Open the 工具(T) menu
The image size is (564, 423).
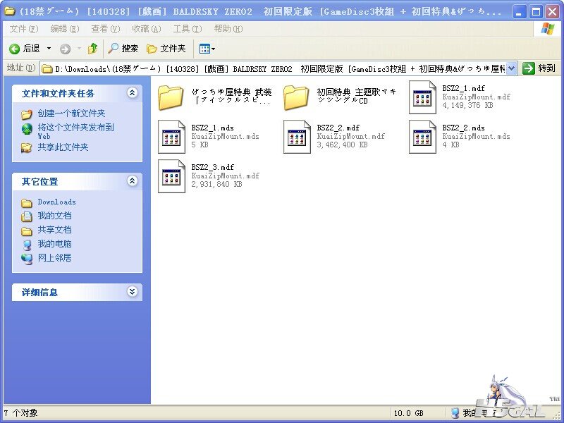pos(188,29)
